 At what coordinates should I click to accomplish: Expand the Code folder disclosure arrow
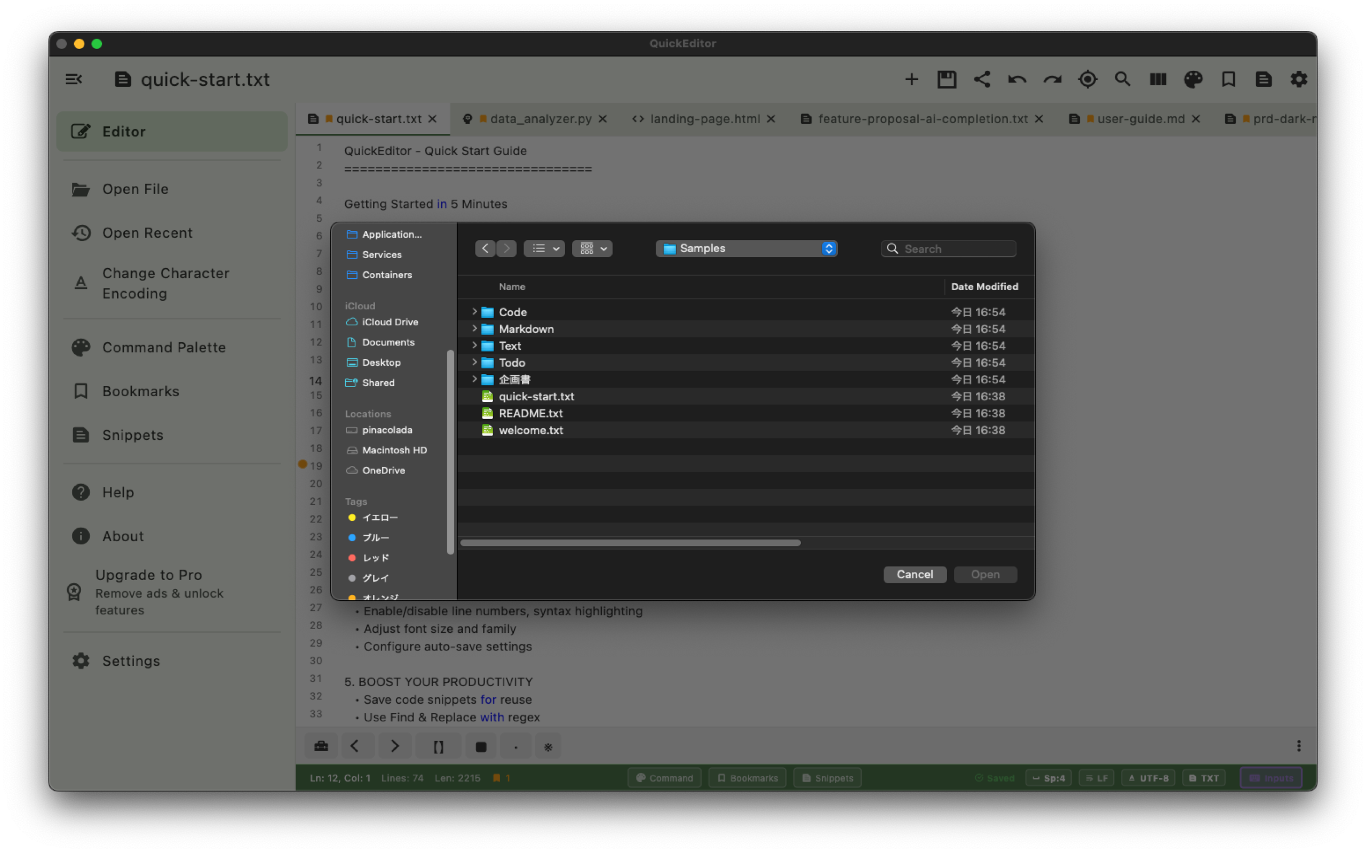tap(474, 311)
